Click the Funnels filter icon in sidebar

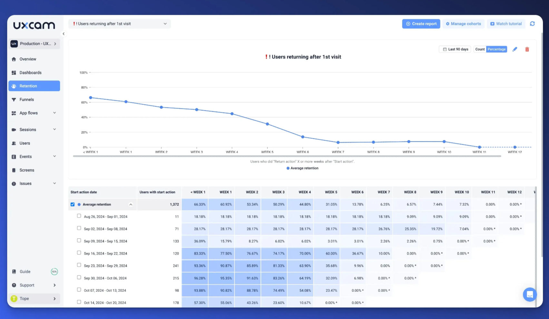coord(14,100)
